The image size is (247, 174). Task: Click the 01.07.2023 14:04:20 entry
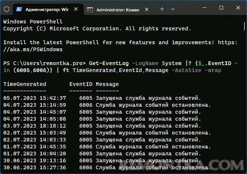(x=102, y=154)
